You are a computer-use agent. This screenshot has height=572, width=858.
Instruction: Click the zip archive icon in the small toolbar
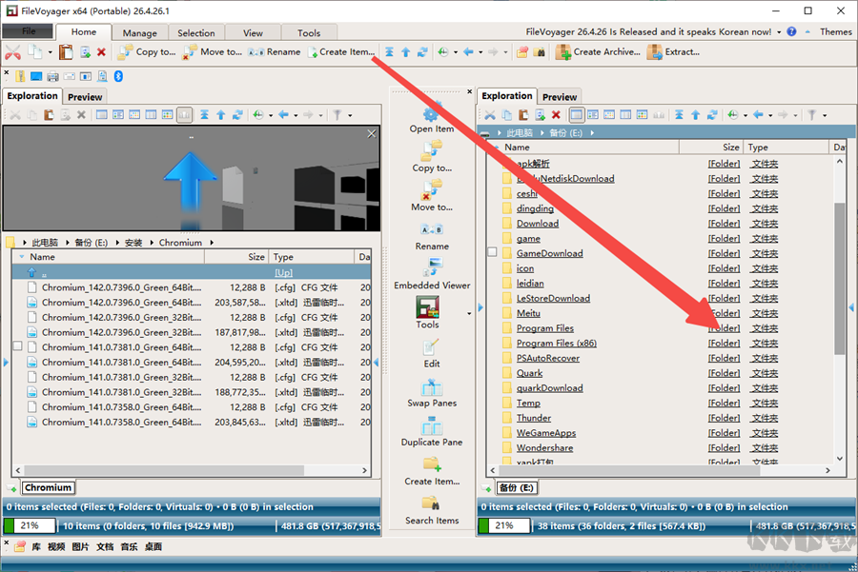20,76
